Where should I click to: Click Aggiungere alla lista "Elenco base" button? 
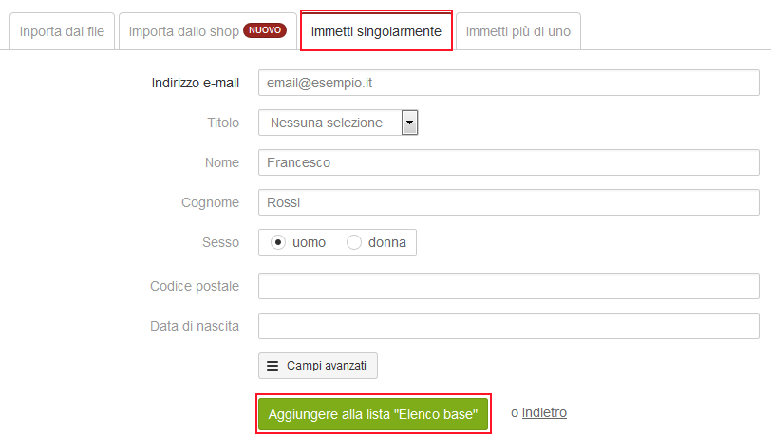click(373, 414)
